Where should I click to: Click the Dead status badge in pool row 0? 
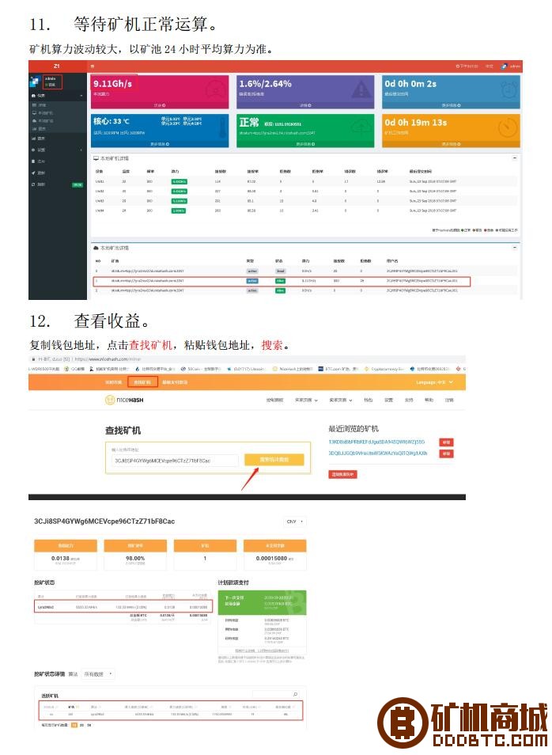(x=280, y=271)
